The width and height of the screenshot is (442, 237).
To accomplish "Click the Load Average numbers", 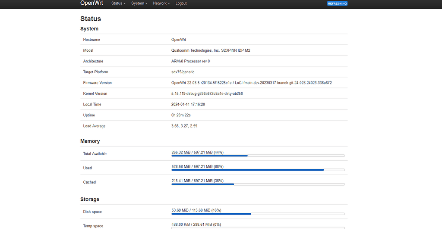I will (184, 126).
